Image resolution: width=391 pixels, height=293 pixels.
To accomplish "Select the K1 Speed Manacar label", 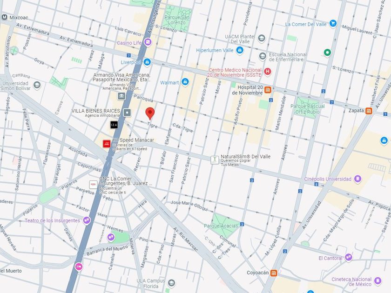I will pos(133,140).
